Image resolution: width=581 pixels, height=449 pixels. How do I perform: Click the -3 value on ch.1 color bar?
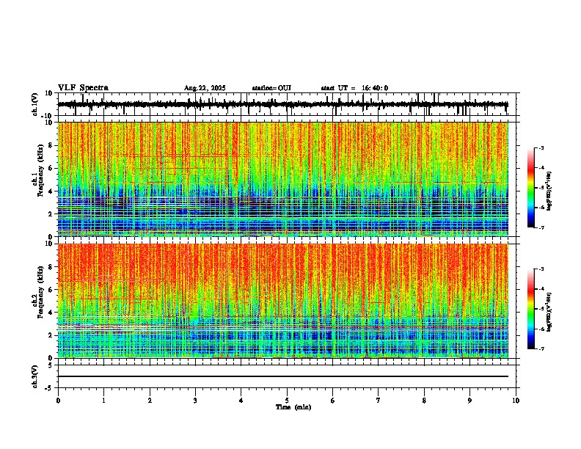coord(541,148)
